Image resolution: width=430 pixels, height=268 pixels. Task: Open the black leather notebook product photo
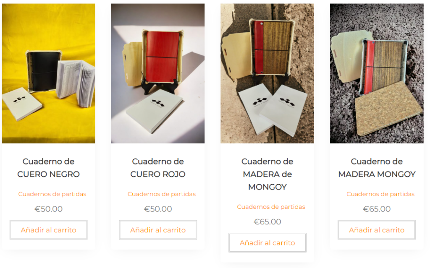[49, 73]
